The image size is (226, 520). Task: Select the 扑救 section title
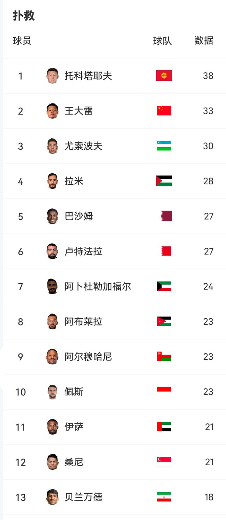click(x=24, y=16)
